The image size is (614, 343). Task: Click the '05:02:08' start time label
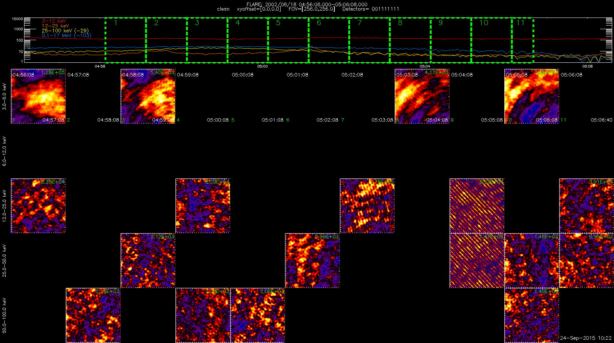point(352,75)
